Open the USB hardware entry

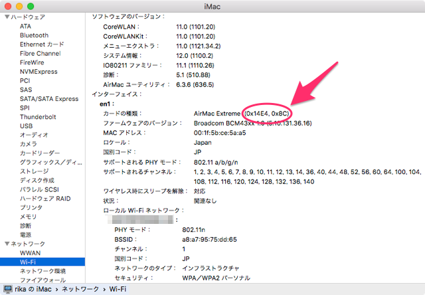tap(26, 126)
